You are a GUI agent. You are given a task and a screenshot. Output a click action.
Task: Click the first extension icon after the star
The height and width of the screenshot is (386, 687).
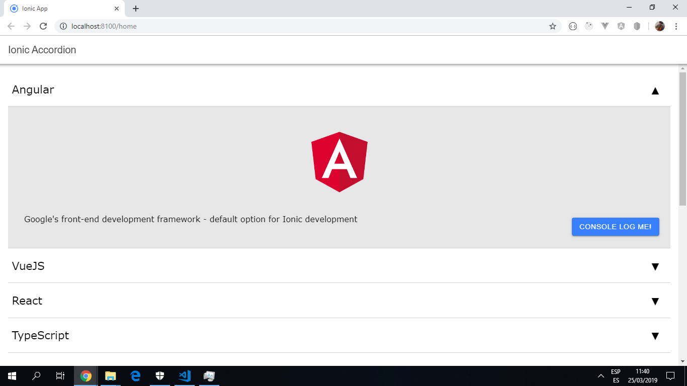573,26
